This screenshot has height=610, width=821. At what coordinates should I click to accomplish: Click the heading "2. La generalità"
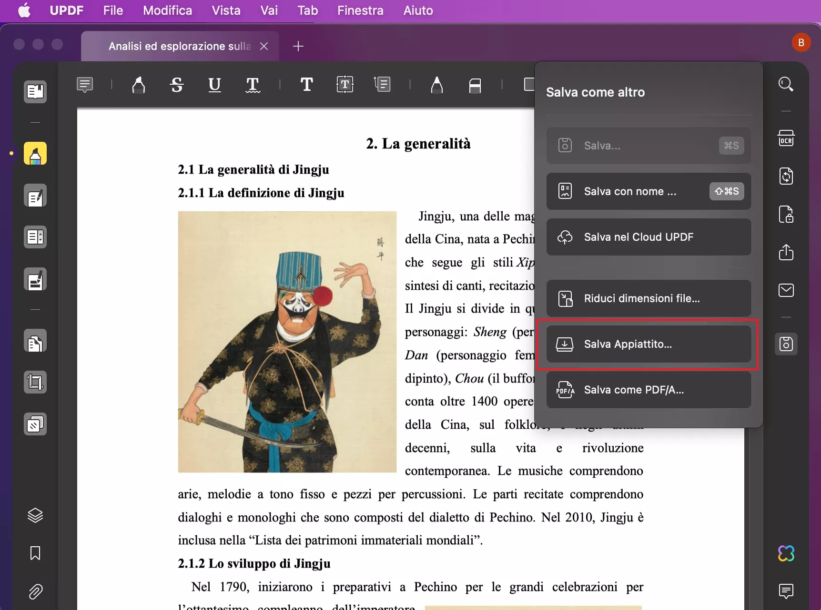coord(418,144)
